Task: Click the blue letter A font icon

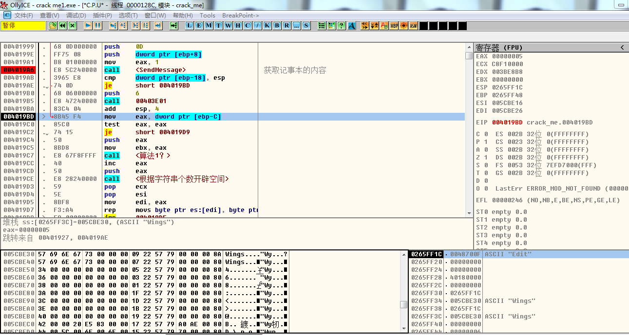Action: coord(351,25)
